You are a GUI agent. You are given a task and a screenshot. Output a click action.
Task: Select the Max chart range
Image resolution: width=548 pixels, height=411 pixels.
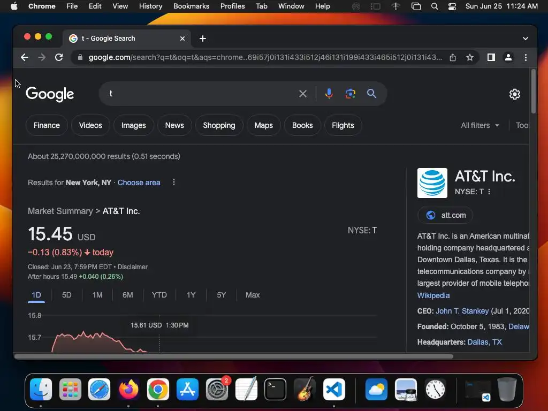click(x=253, y=295)
